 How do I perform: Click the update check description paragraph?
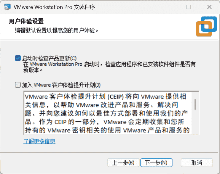point(109,67)
